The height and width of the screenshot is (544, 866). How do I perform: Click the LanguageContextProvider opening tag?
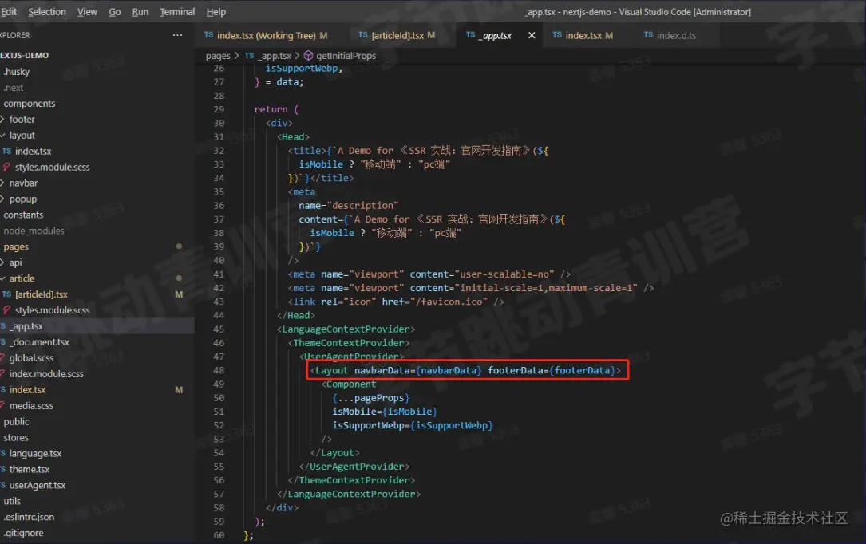(x=346, y=329)
